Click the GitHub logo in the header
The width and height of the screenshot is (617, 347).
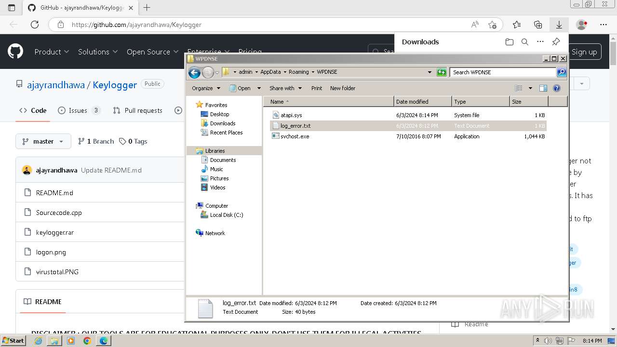pyautogui.click(x=15, y=52)
